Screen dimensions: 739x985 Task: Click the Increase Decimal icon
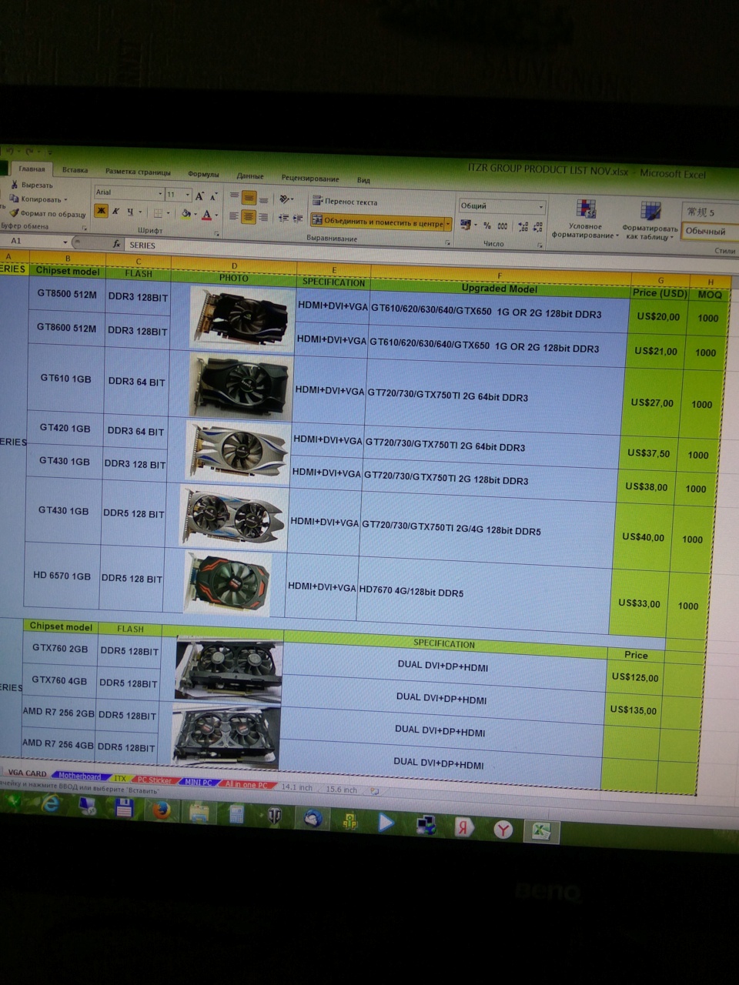tap(523, 227)
